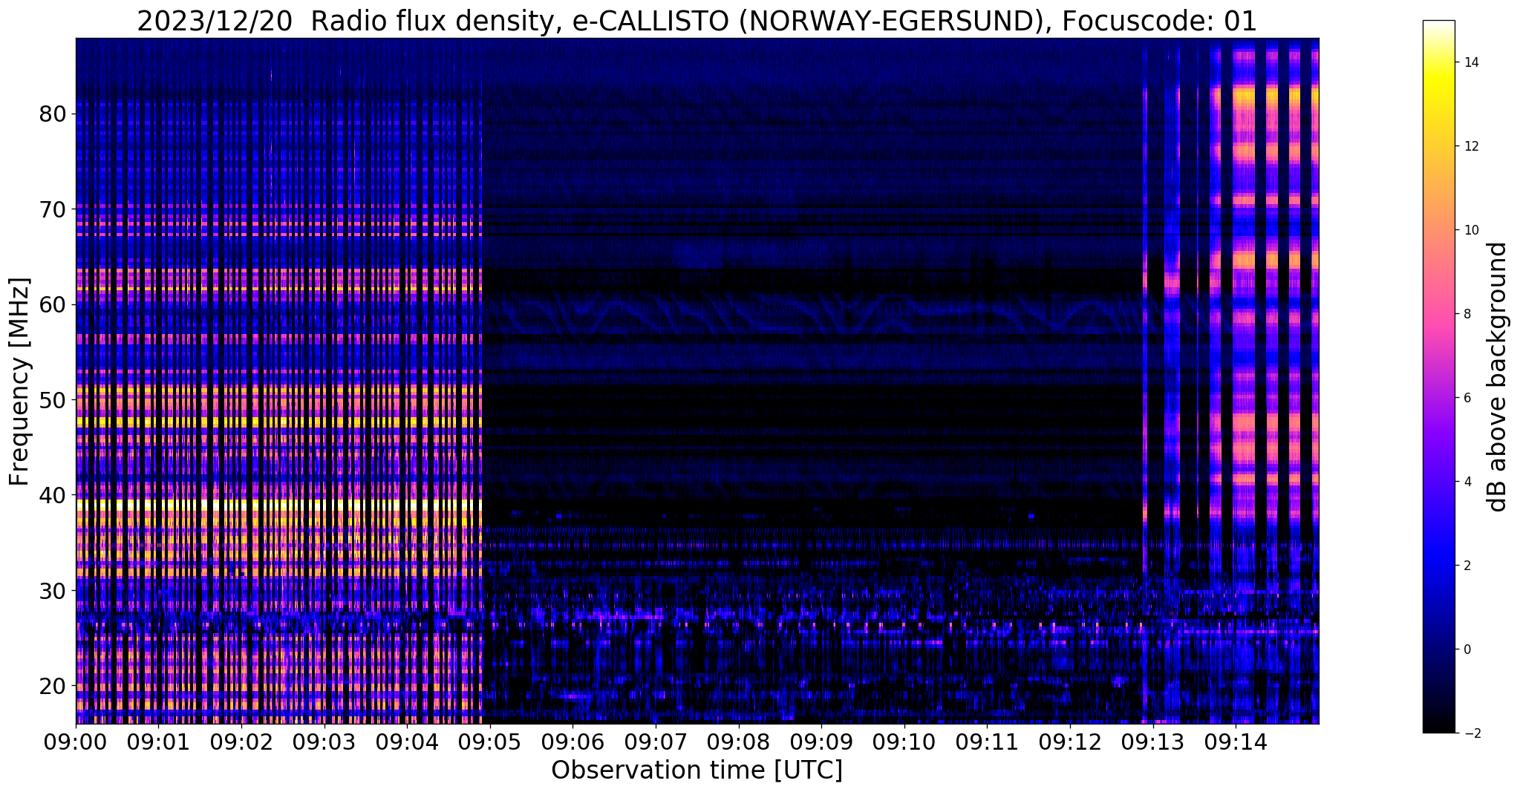The image size is (1520, 792).
Task: Click the 09:10 time tick label
Action: click(904, 741)
